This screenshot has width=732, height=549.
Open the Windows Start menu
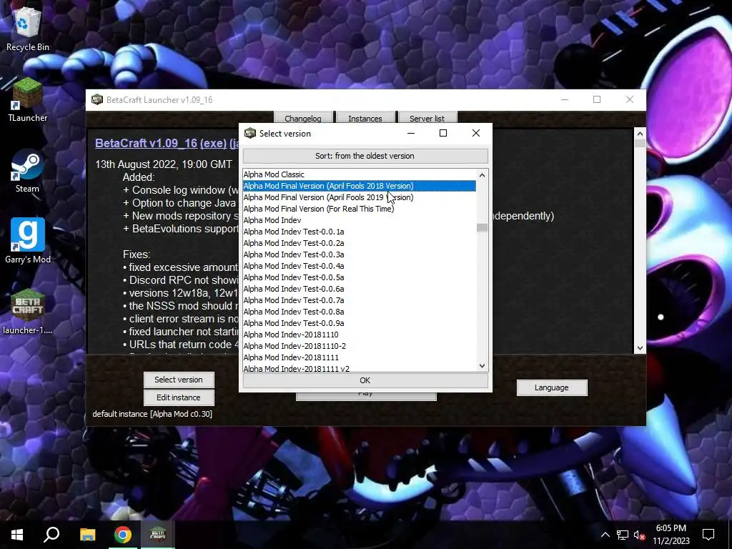(x=17, y=535)
